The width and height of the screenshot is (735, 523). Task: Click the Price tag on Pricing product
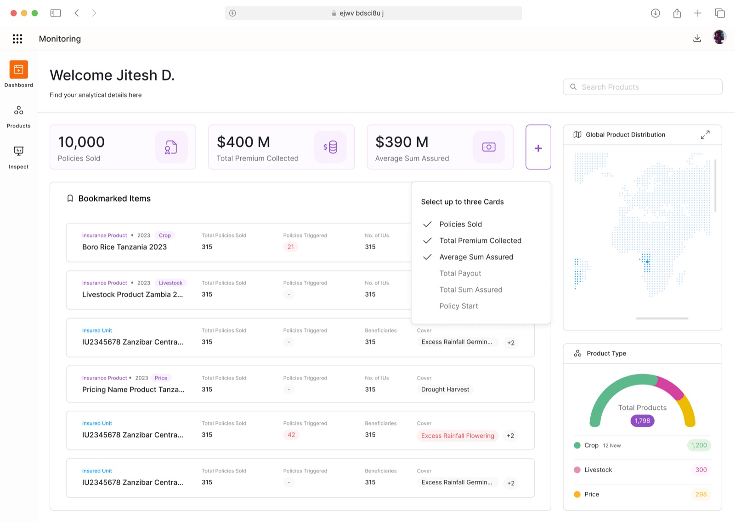(x=161, y=378)
